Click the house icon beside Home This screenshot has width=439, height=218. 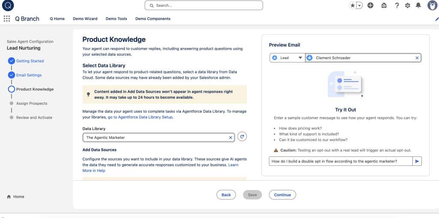[9, 197]
